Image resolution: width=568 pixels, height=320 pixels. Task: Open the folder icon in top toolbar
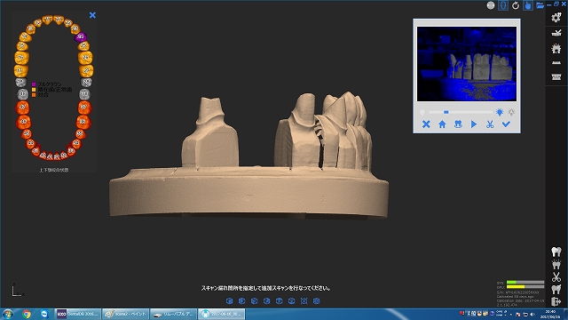(540, 5)
